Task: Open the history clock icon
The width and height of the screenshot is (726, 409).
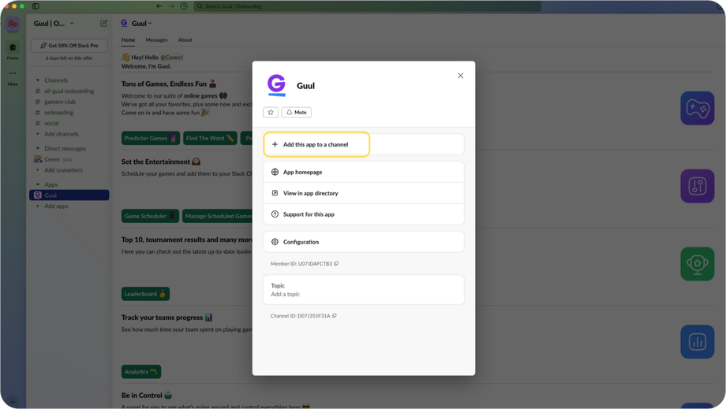Action: (x=184, y=6)
